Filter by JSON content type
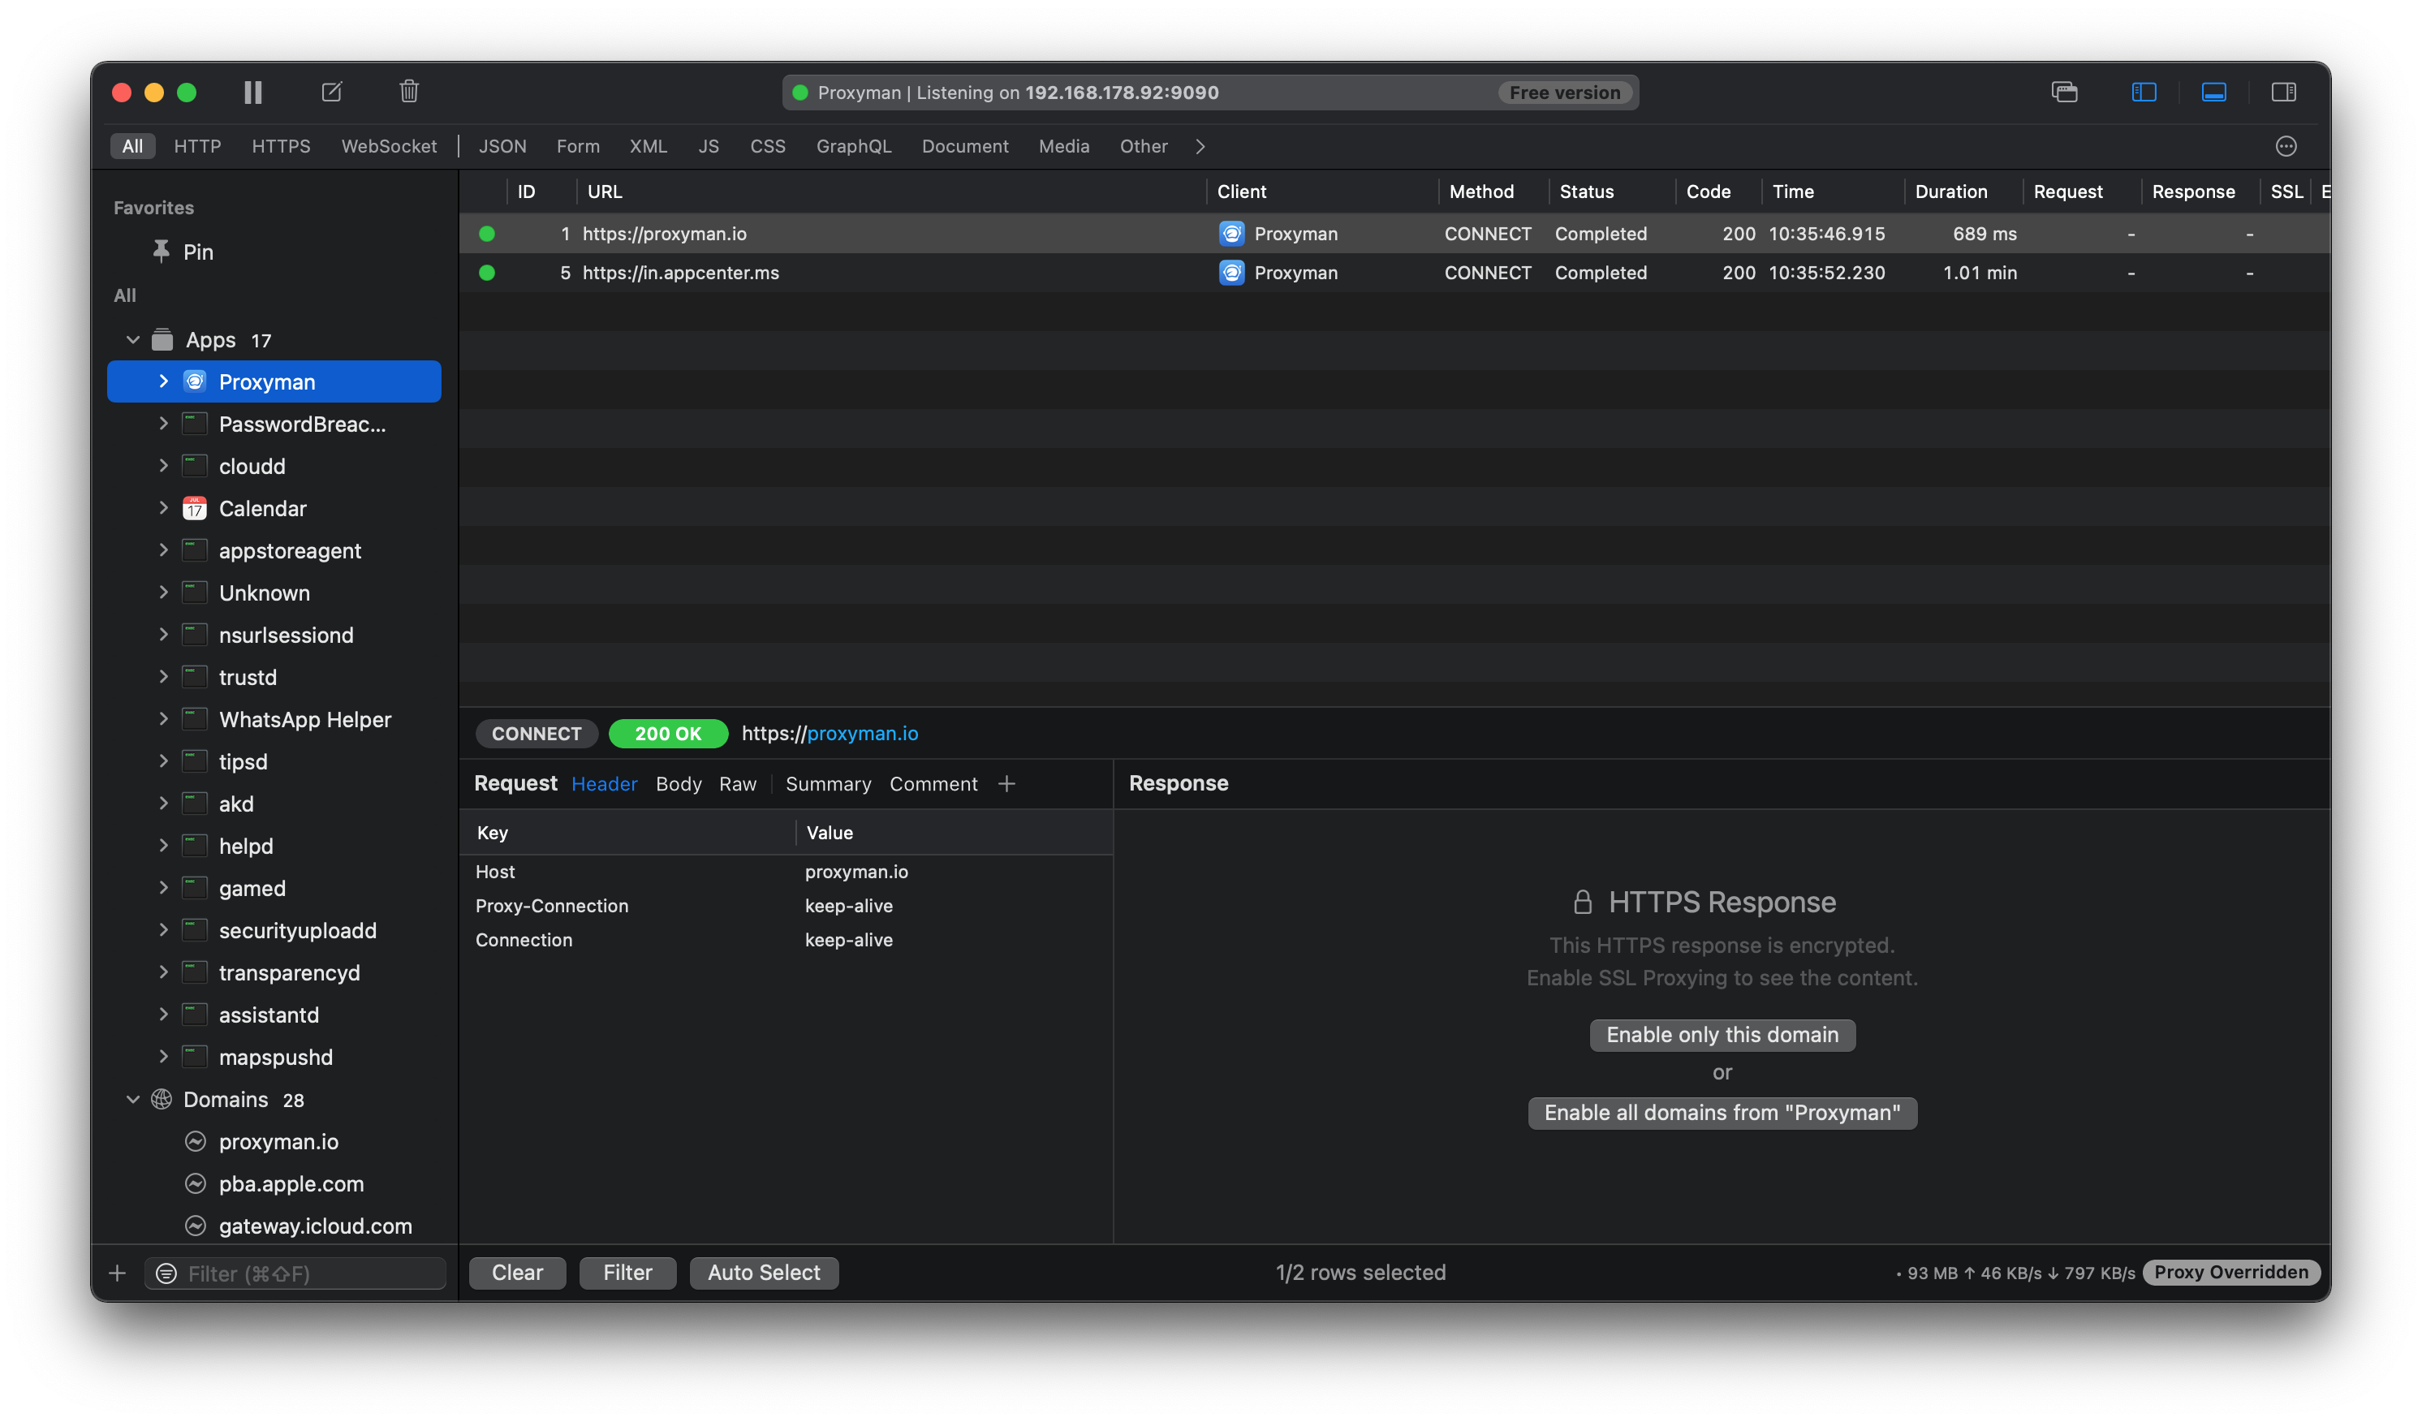This screenshot has height=1422, width=2422. tap(502, 146)
